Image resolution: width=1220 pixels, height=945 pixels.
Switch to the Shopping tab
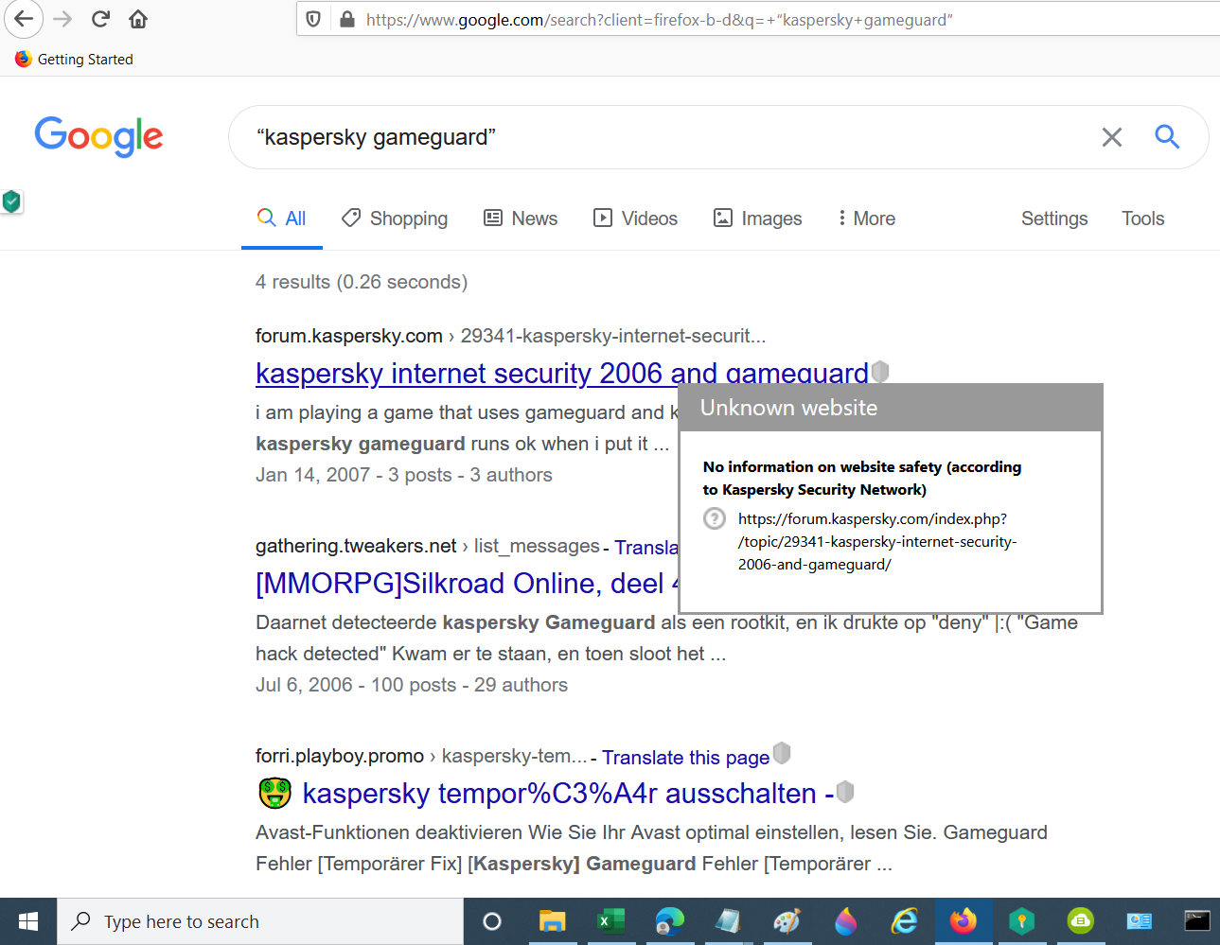[395, 219]
